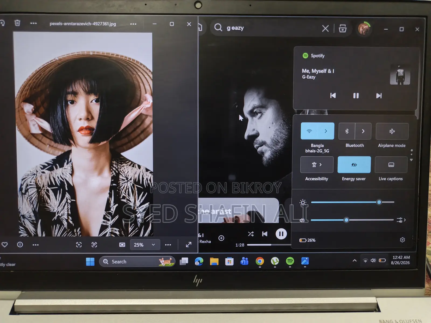Open the Windows Start menu

coord(90,262)
